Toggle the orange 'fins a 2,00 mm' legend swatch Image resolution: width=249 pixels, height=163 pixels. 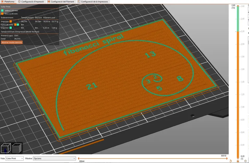2,14
